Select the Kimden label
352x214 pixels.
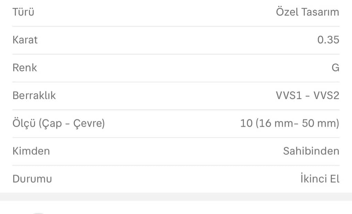pyautogui.click(x=31, y=151)
